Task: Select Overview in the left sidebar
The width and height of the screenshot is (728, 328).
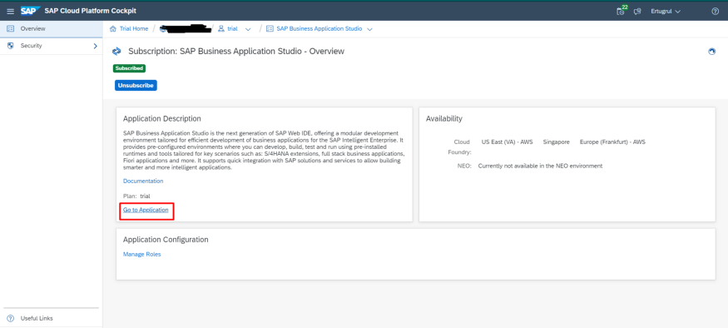Action: pos(51,29)
